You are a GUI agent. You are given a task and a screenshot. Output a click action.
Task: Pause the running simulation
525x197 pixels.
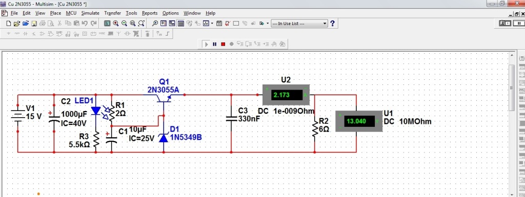[x=215, y=44]
